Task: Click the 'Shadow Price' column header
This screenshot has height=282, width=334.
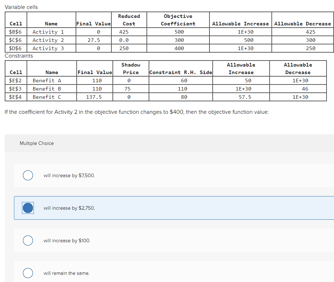Action: 131,69
